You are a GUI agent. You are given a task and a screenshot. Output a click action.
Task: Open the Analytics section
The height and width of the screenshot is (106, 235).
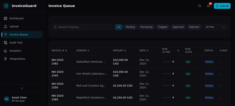pyautogui.click(x=22, y=51)
